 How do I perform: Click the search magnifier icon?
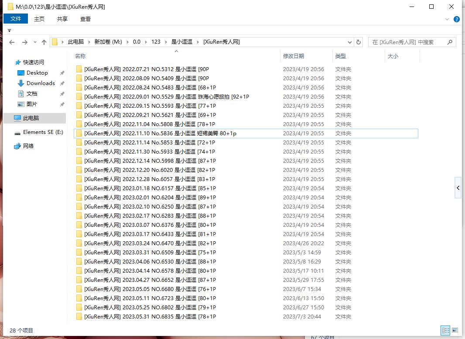click(x=450, y=42)
